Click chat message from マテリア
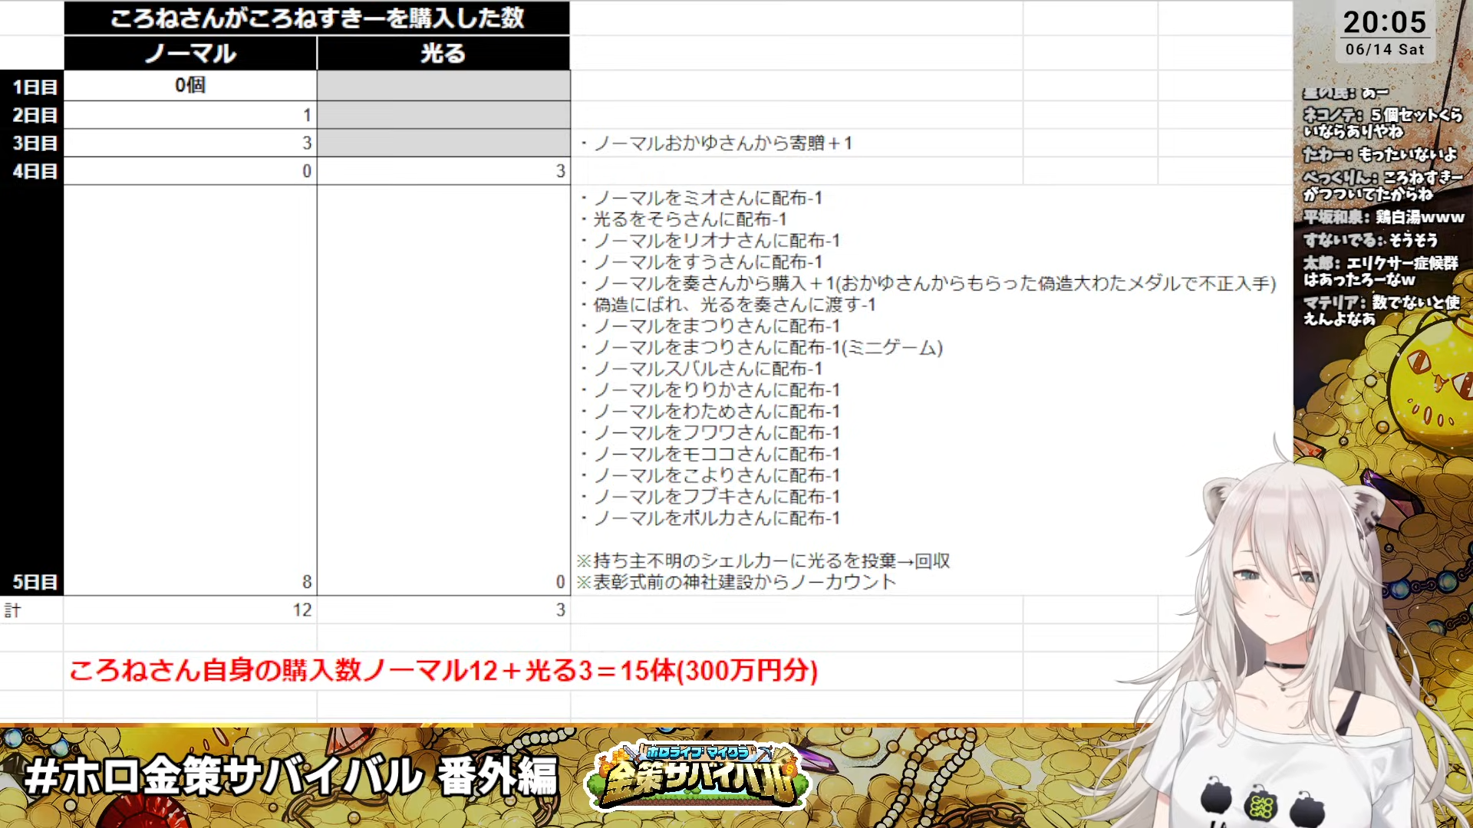1473x828 pixels. click(1381, 310)
